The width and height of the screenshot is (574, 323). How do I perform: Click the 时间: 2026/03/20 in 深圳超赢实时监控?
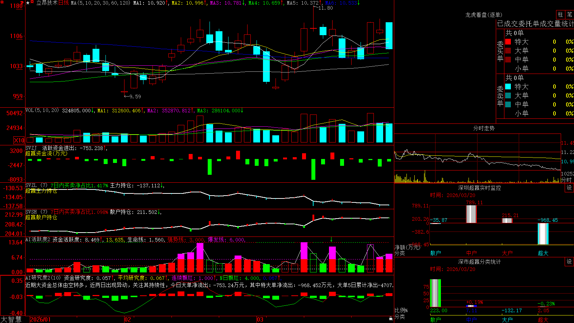(453, 195)
